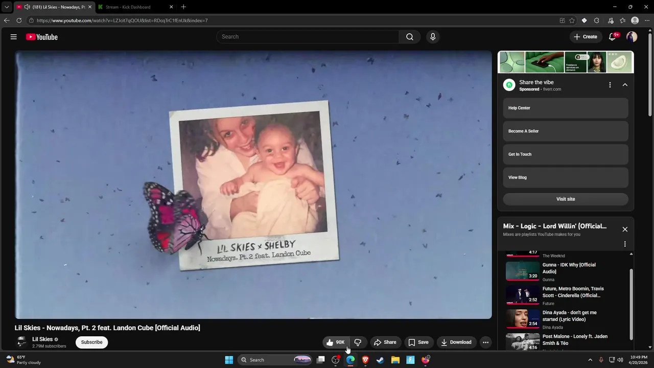Screen dimensions: 654x368
Task: Open the YouTube guide hamburger menu
Action: coord(14,37)
